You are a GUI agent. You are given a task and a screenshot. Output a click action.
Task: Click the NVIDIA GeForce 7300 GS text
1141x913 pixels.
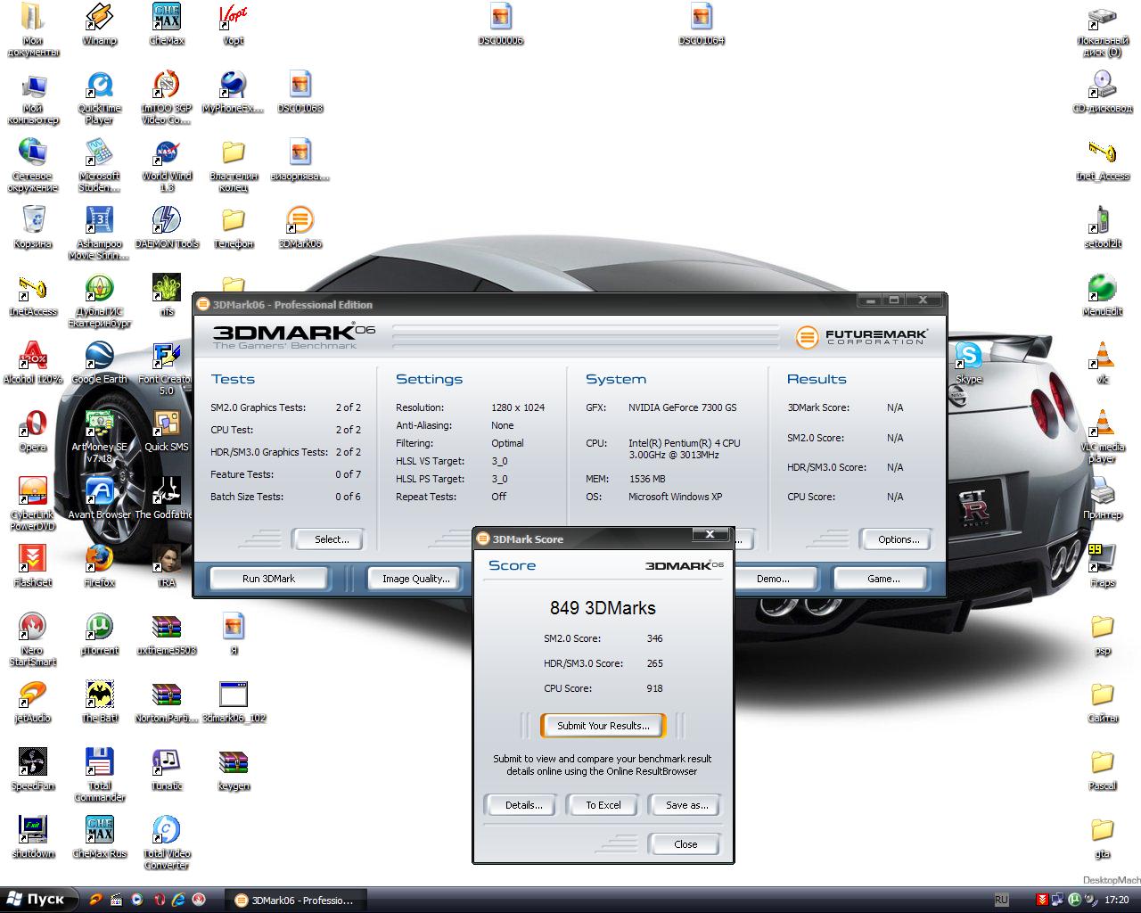(682, 407)
